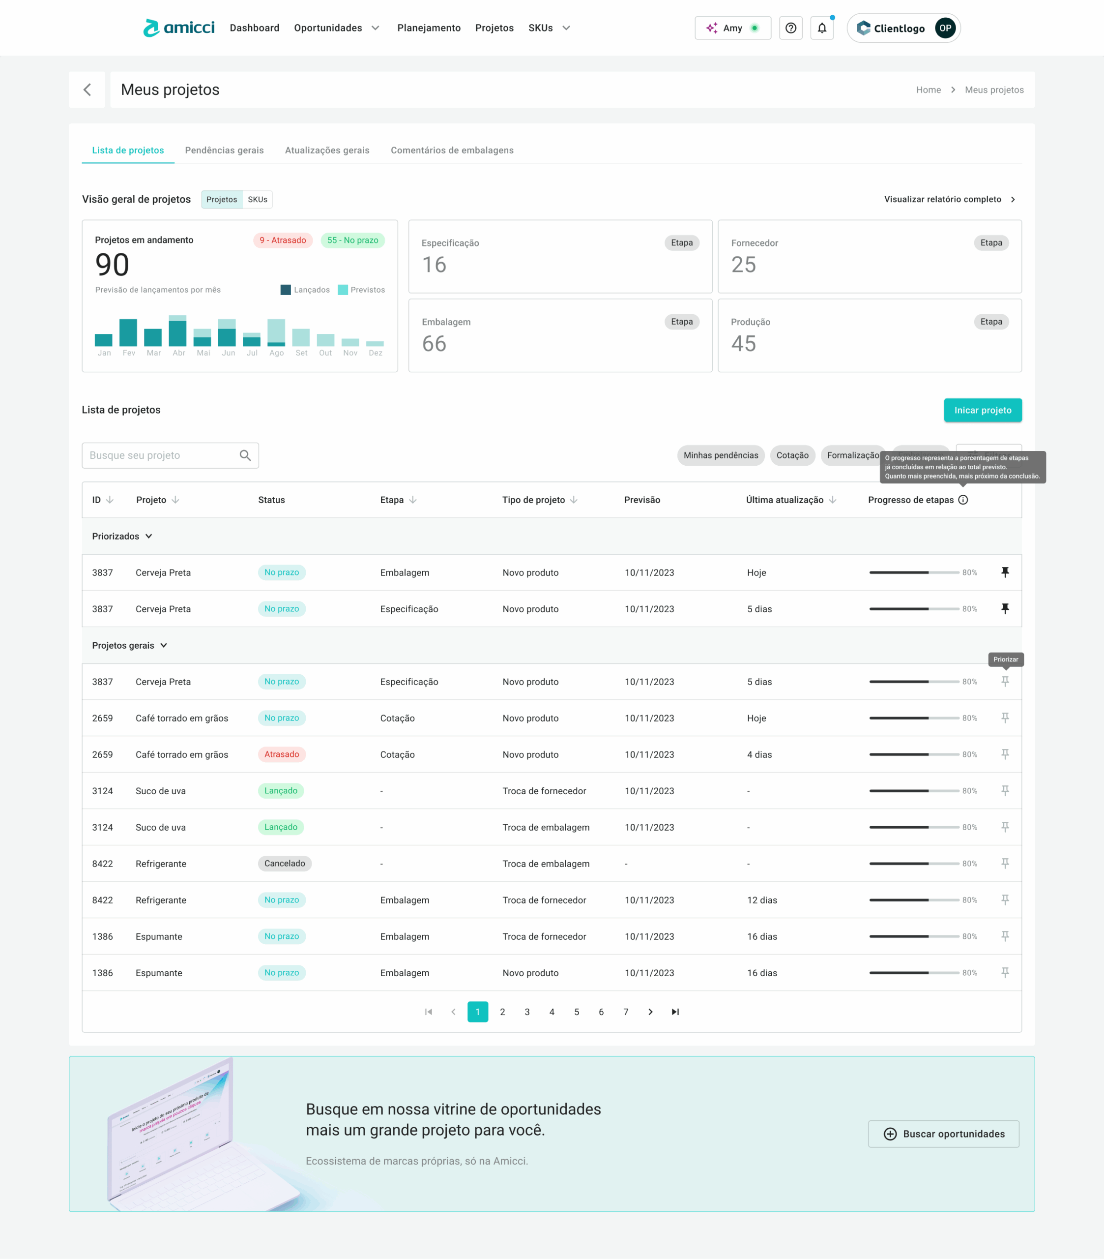Viewport: 1104px width, 1259px height.
Task: Switch to Pendências gerais tab
Action: coord(224,150)
